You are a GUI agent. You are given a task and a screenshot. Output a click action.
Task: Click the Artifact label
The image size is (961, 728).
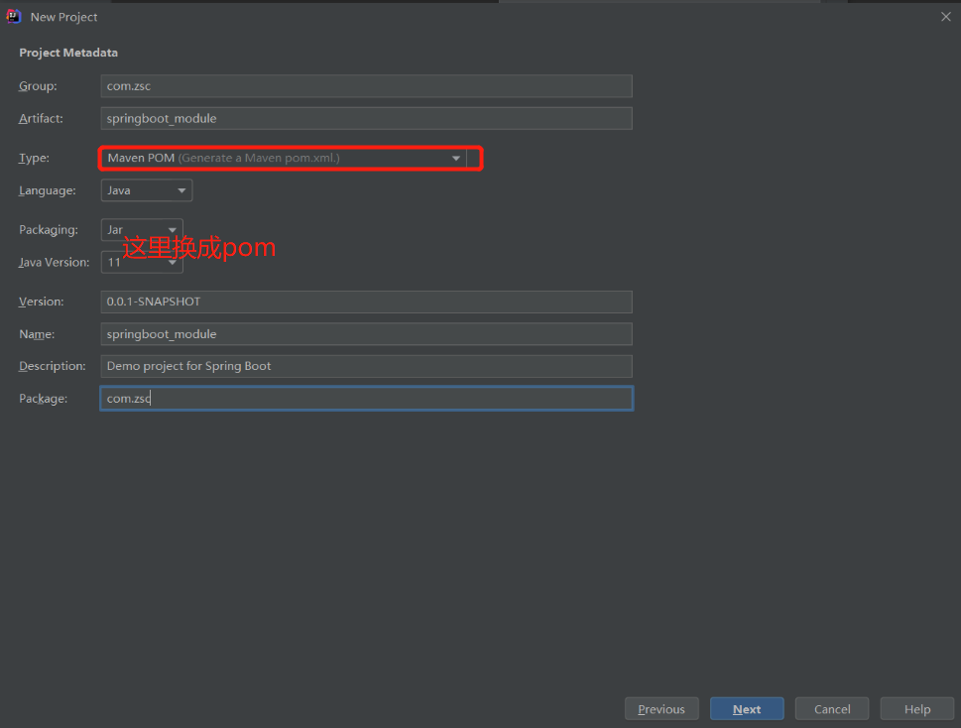tap(41, 118)
